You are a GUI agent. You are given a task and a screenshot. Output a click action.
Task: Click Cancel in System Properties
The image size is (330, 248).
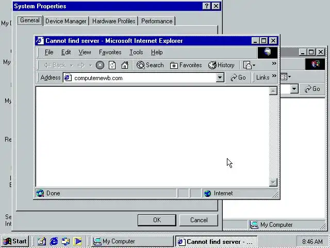coord(199,220)
